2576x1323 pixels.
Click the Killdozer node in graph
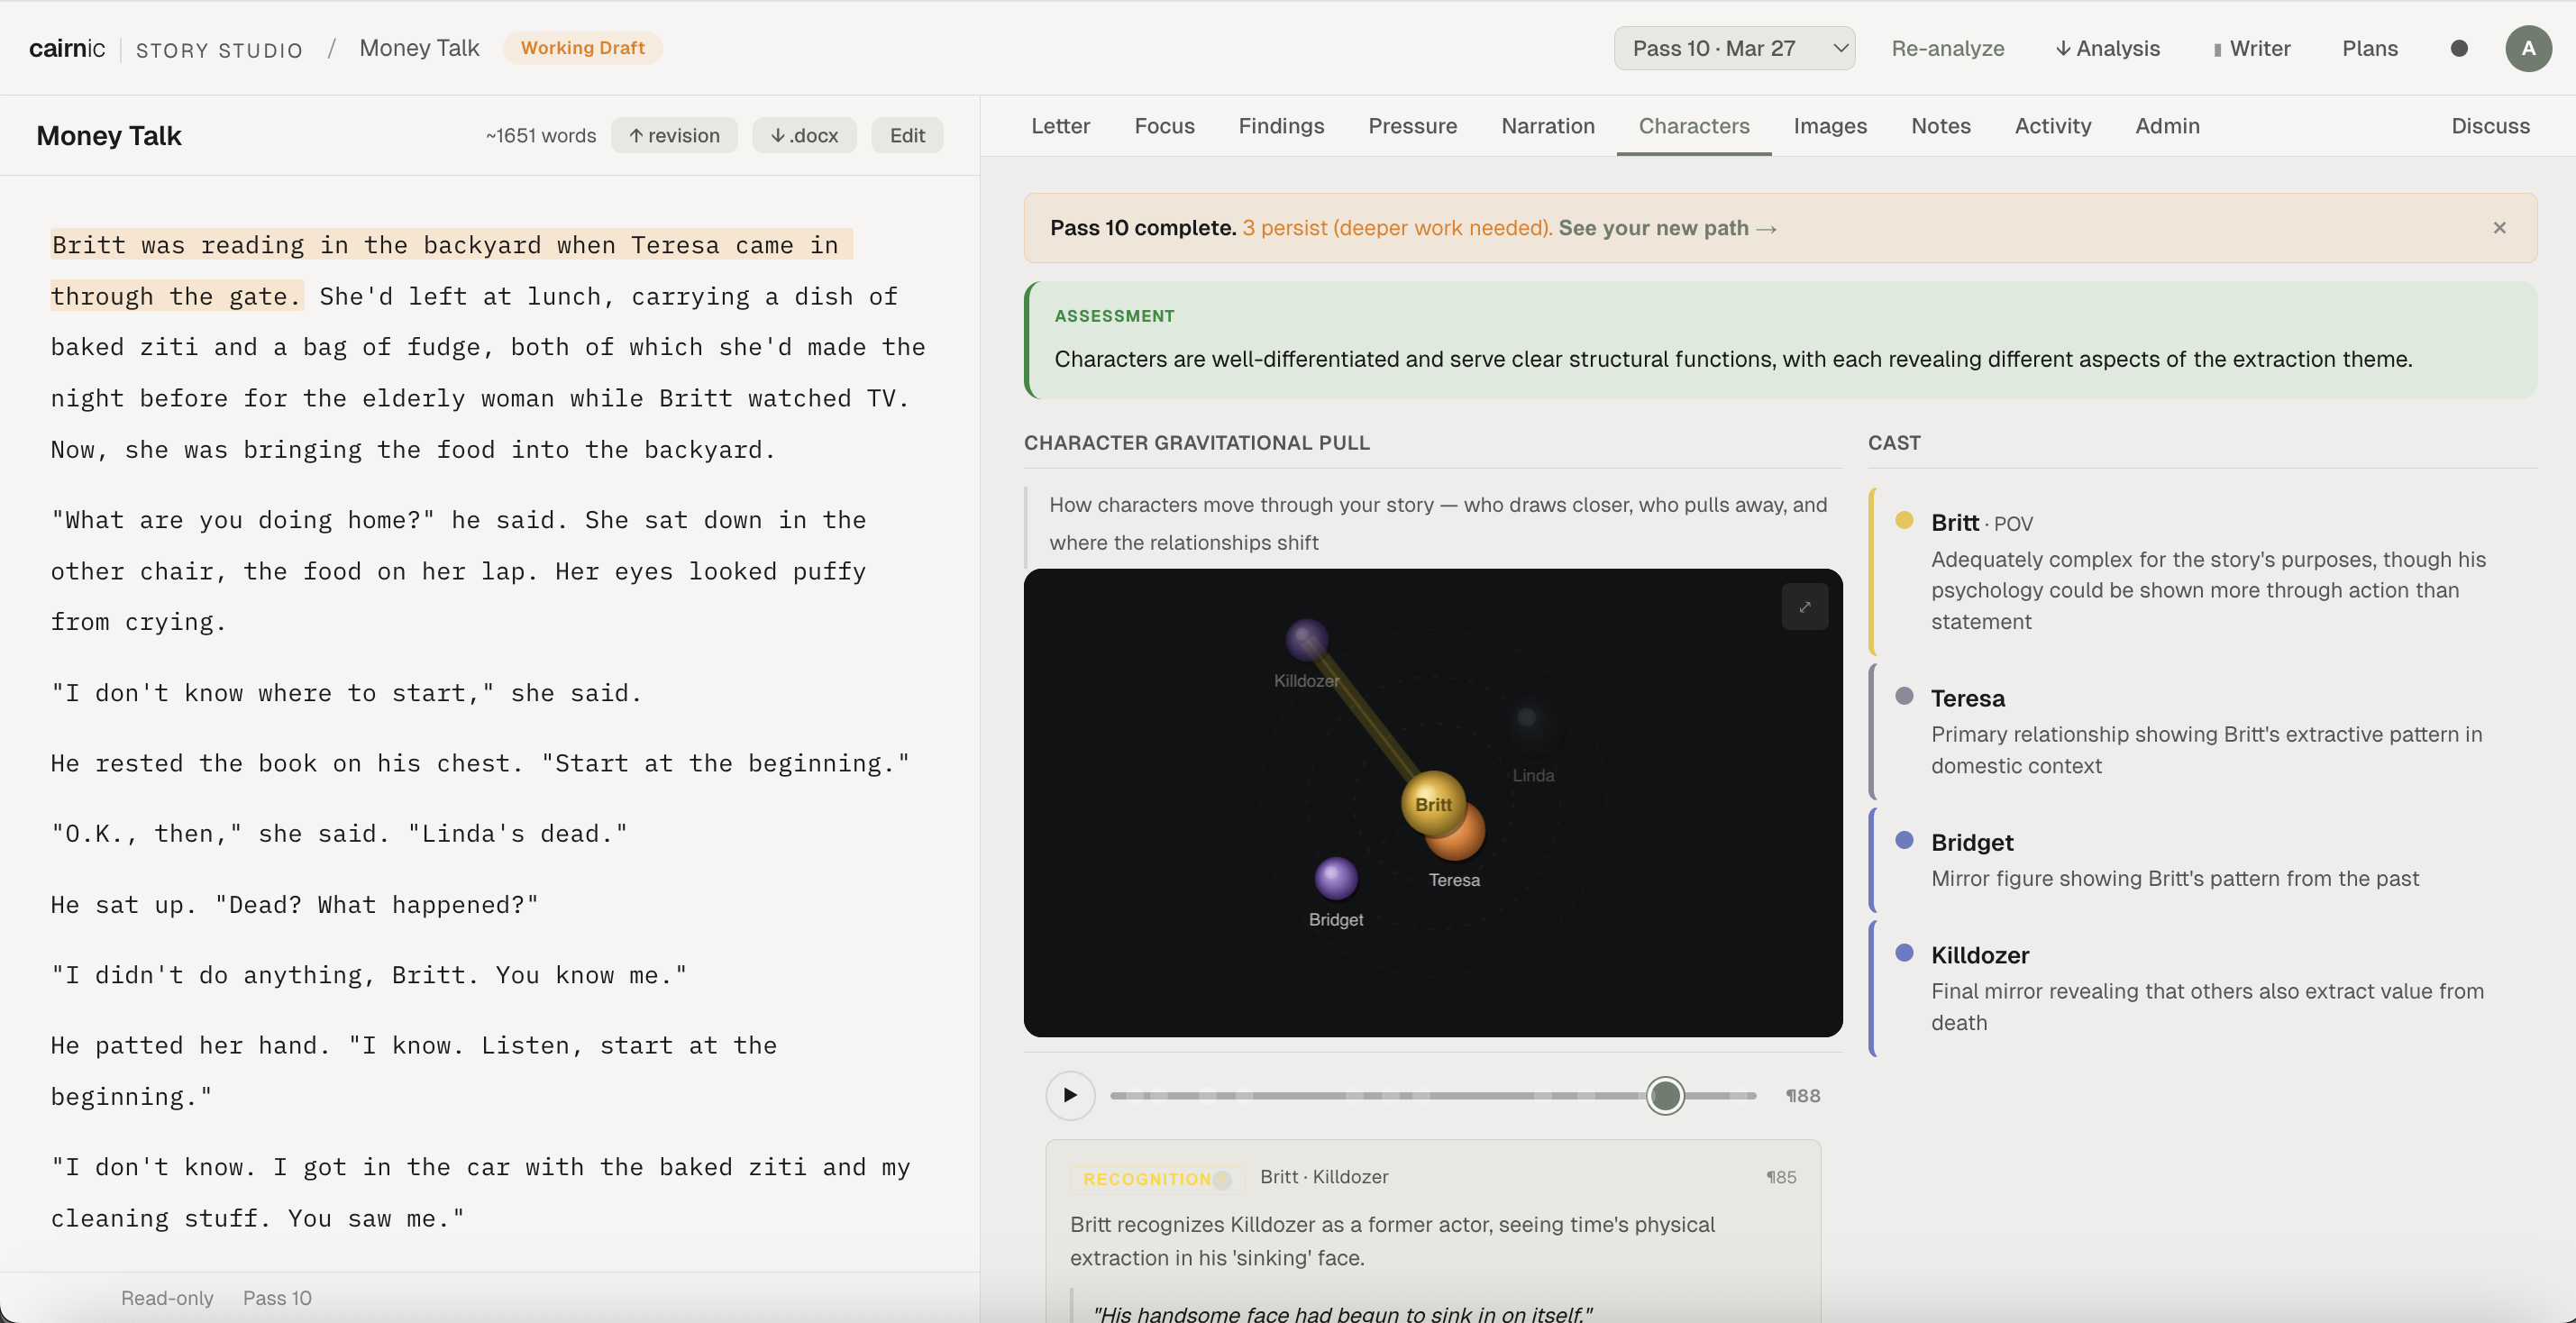coord(1305,640)
